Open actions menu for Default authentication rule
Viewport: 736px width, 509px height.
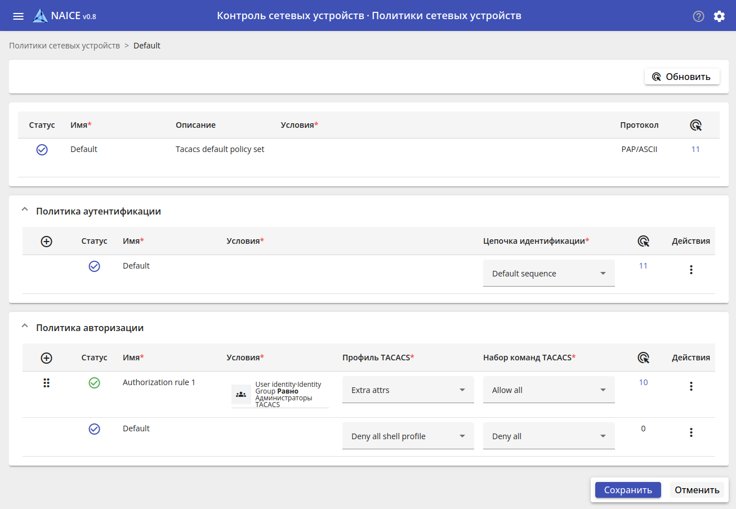pyautogui.click(x=691, y=270)
